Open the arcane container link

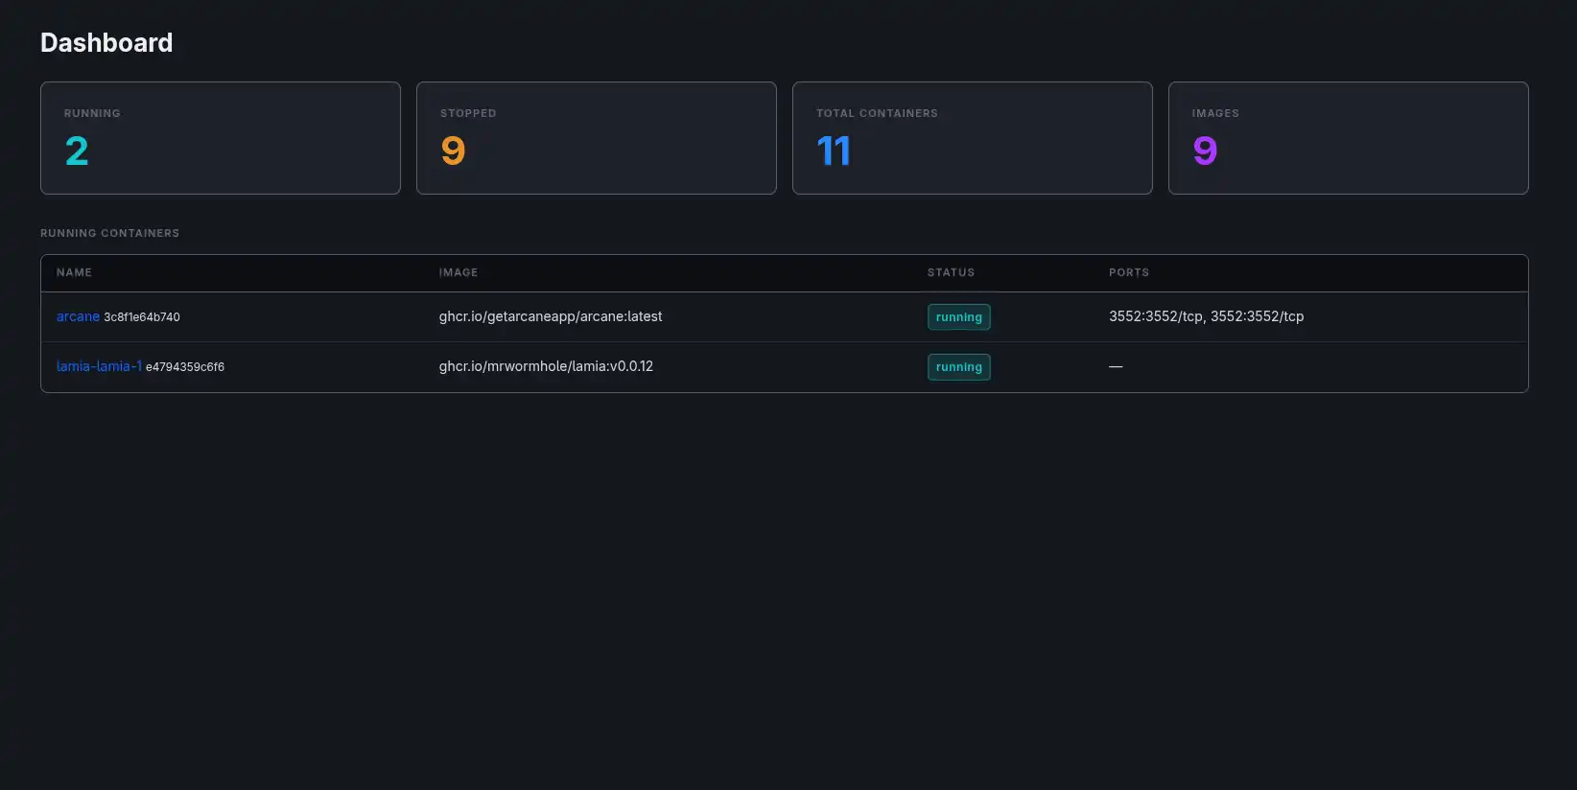pos(78,316)
